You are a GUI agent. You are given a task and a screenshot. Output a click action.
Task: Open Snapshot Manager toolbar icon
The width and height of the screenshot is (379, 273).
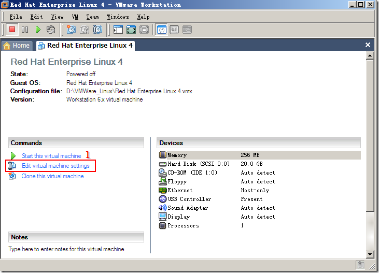click(97, 30)
